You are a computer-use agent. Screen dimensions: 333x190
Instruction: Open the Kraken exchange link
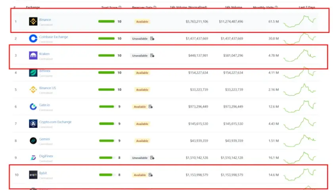pyautogui.click(x=44, y=54)
